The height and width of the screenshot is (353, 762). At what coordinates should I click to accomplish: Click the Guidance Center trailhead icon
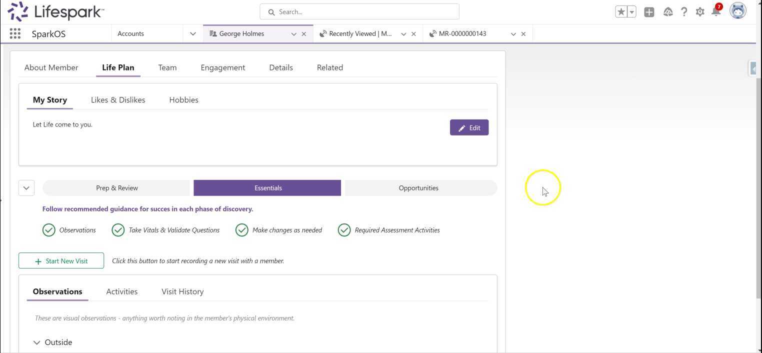pos(668,12)
